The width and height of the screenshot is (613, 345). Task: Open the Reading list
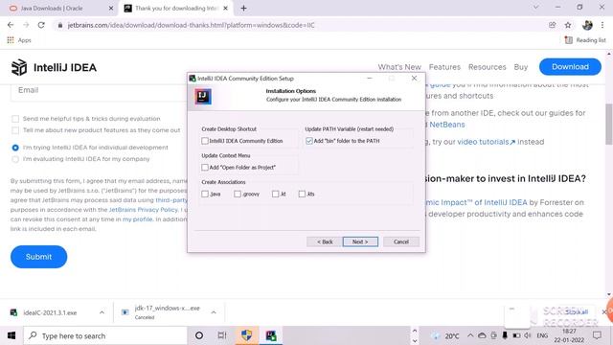(585, 40)
